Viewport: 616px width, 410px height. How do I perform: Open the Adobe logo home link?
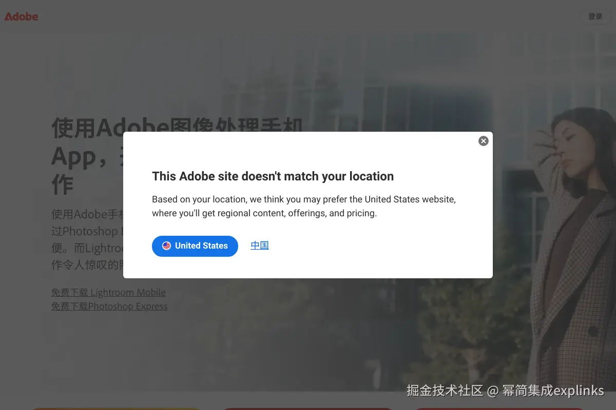click(22, 16)
